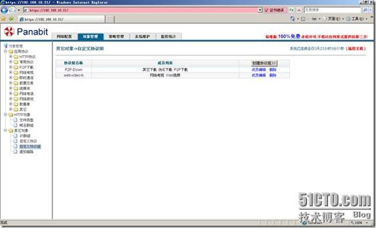Collapse the 其它对象 tree node
This screenshot has height=228, width=376.
tap(5, 130)
